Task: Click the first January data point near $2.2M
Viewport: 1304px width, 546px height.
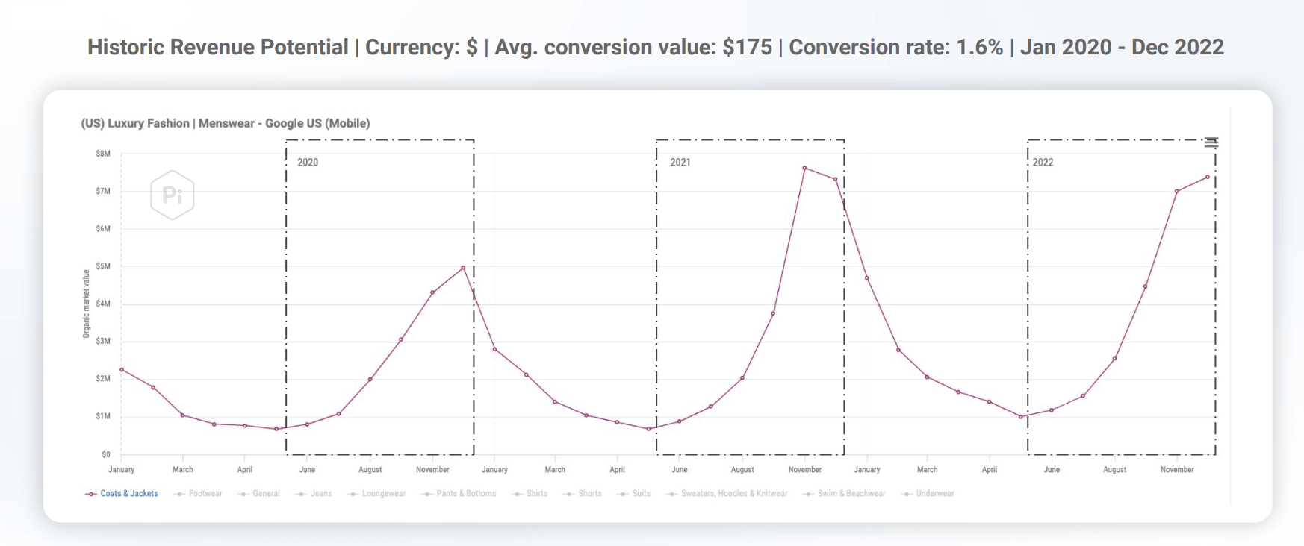Action: pyautogui.click(x=122, y=369)
